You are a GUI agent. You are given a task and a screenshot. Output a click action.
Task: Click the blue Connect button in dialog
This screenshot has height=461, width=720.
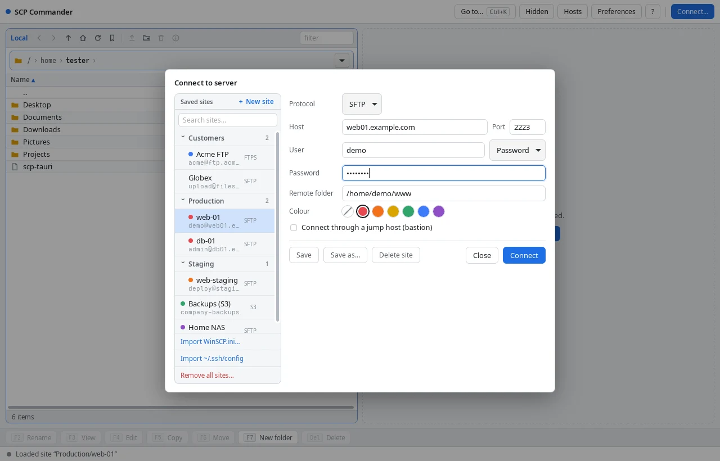tap(524, 255)
